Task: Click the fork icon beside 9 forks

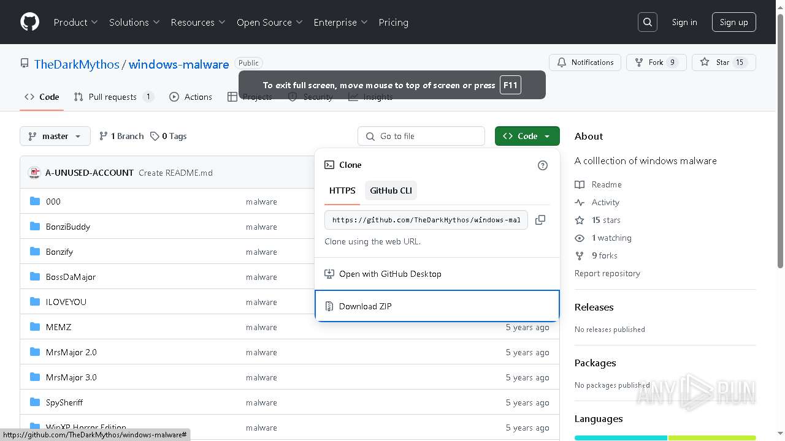Action: coord(580,255)
